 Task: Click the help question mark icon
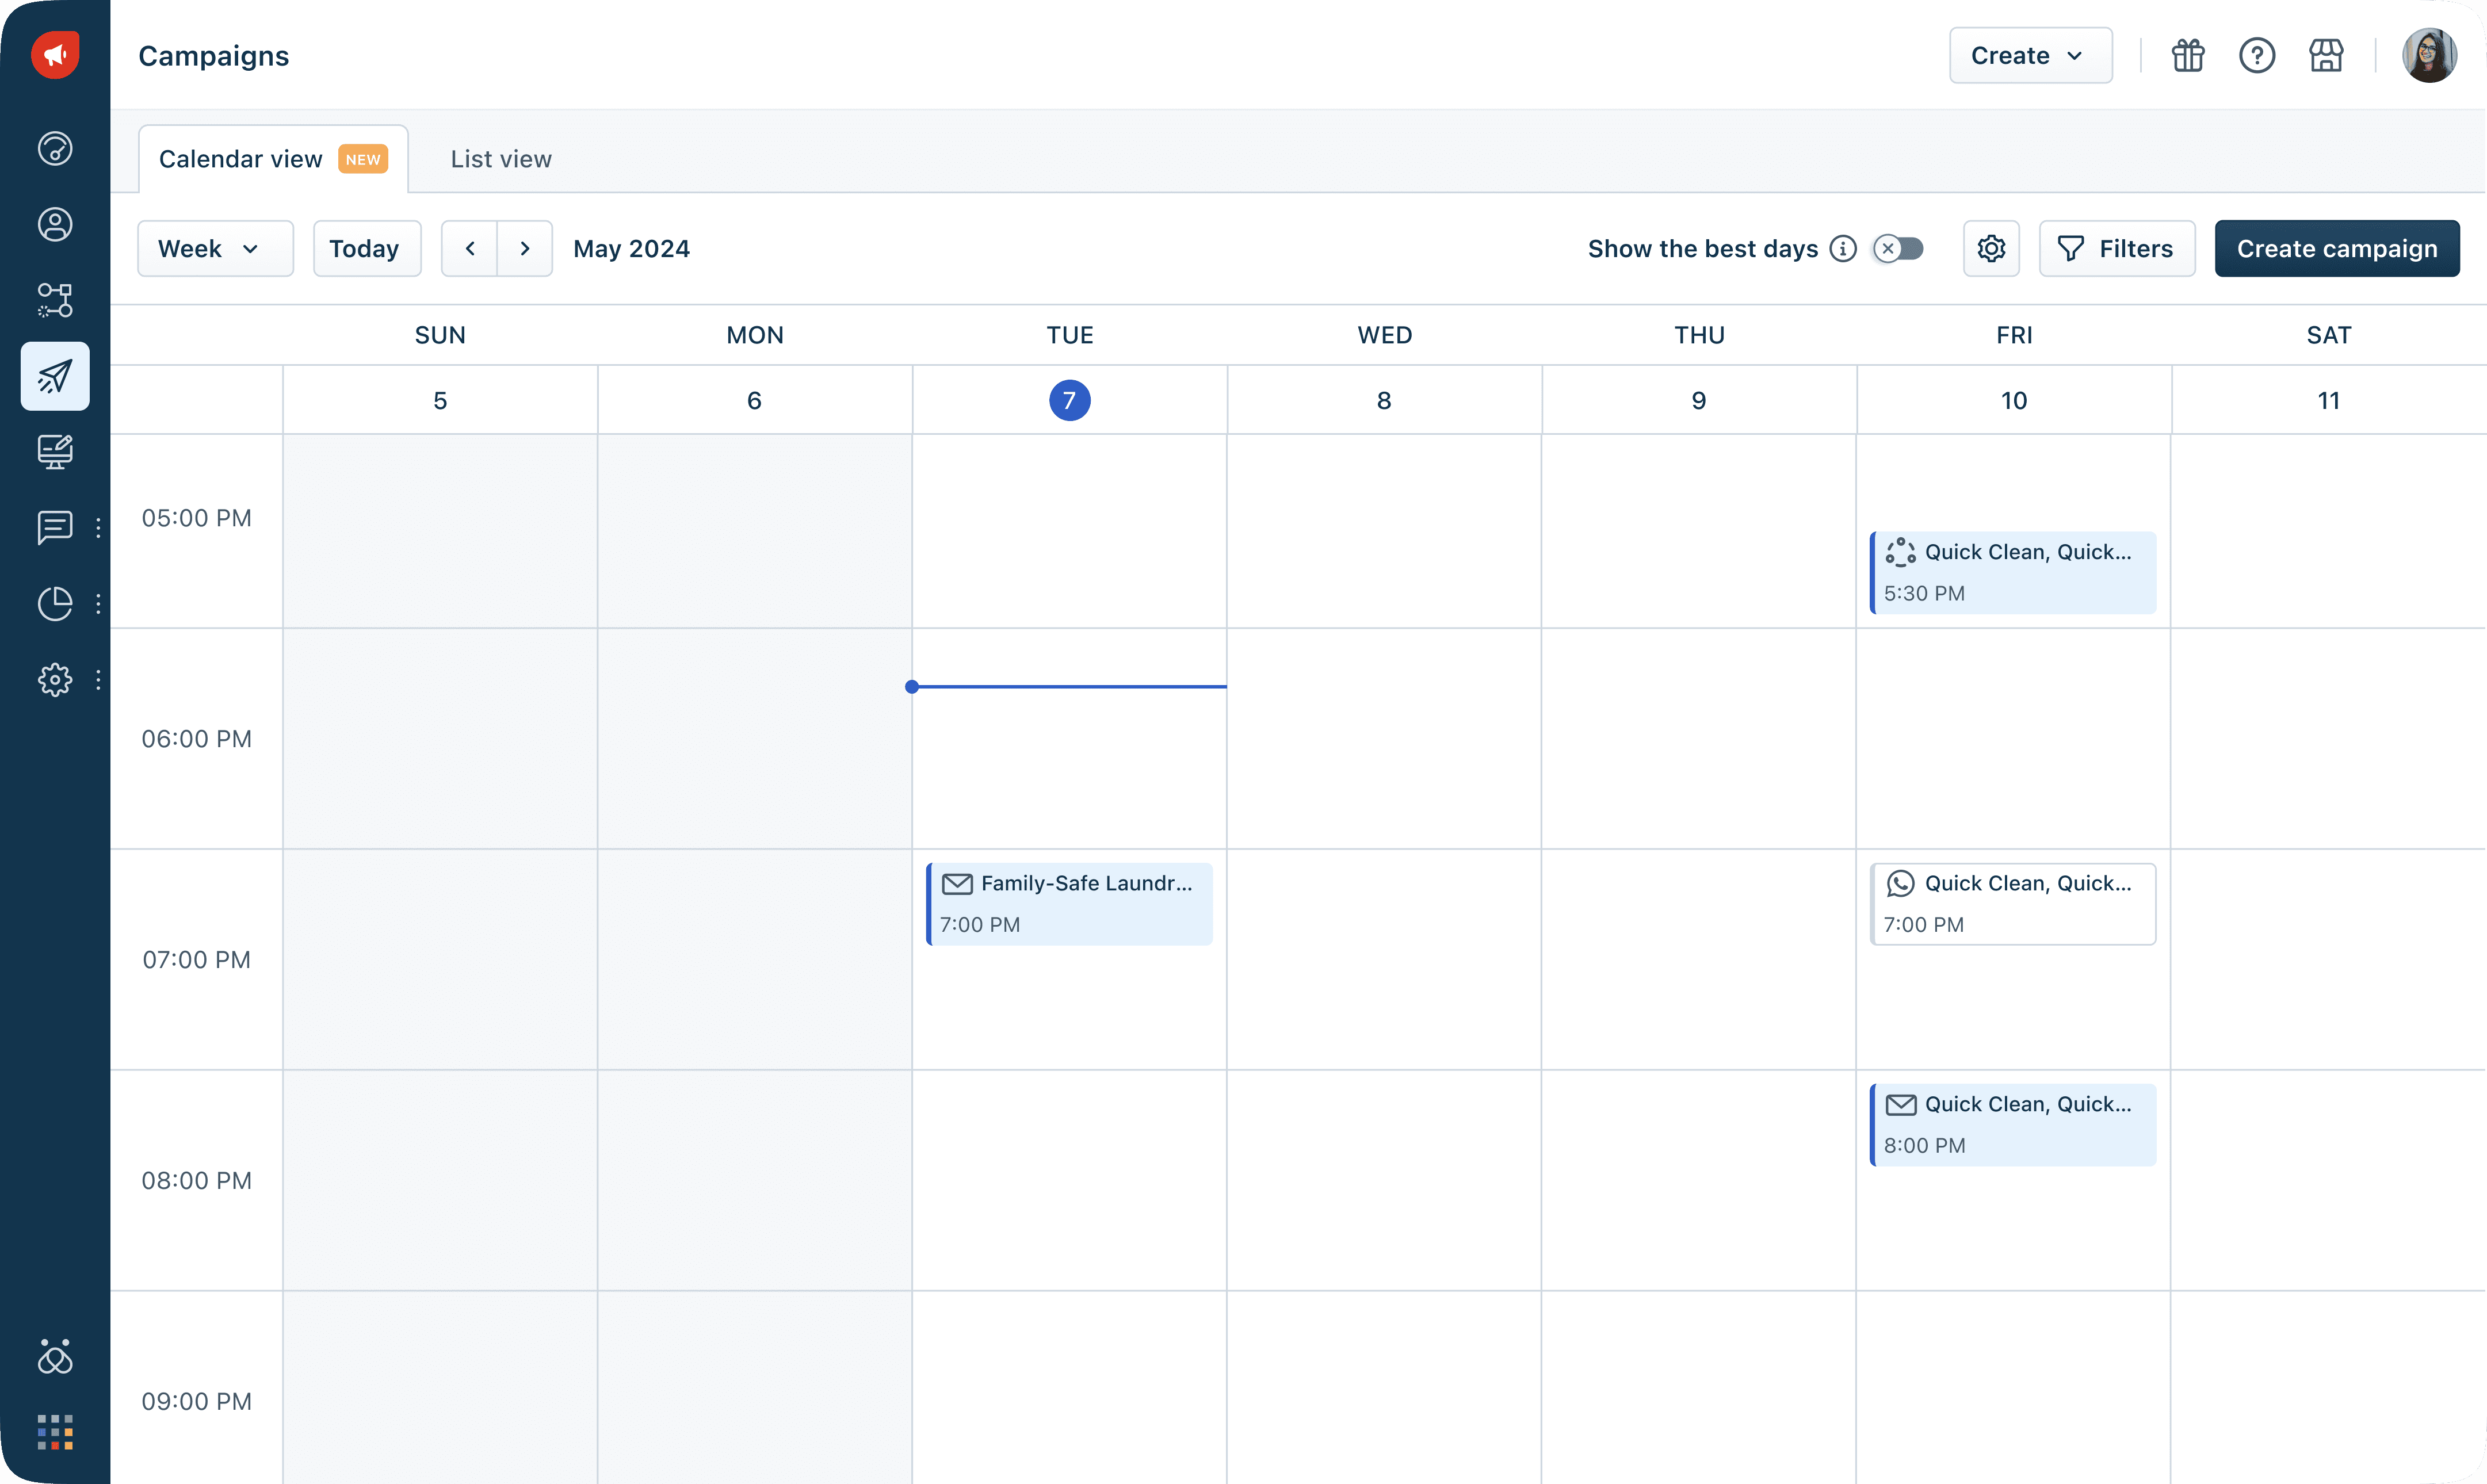pyautogui.click(x=2256, y=56)
